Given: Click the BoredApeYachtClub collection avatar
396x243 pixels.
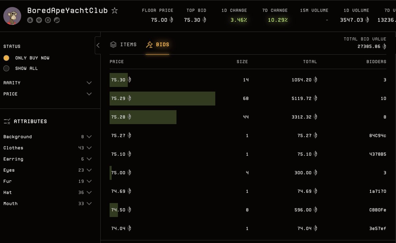Looking at the screenshot, I should tap(12, 16).
